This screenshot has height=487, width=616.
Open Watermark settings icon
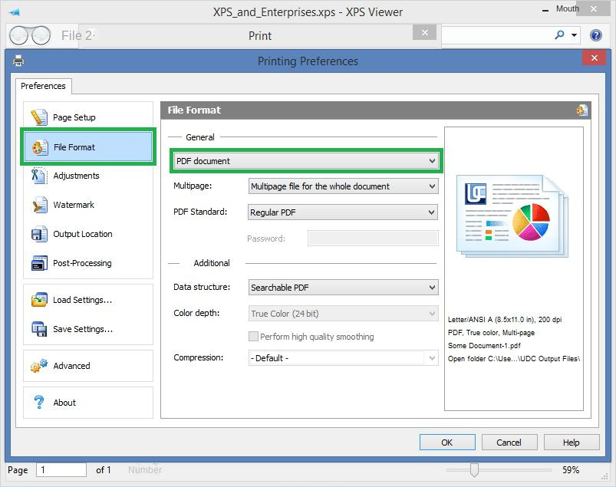click(x=39, y=205)
